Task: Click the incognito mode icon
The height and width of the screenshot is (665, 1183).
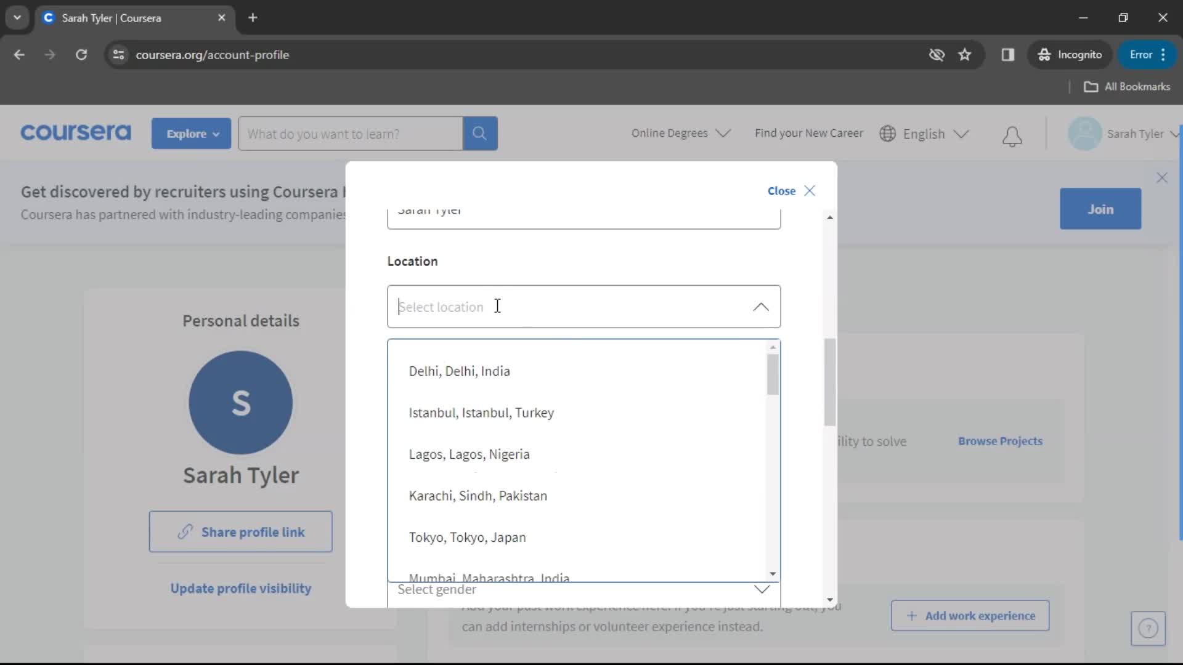Action: pyautogui.click(x=1044, y=54)
